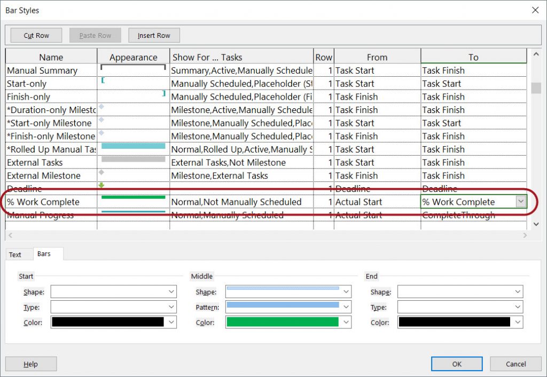Click 'Summary,Active,Manually Scheduled' cell
547x377 pixels.
pyautogui.click(x=241, y=70)
